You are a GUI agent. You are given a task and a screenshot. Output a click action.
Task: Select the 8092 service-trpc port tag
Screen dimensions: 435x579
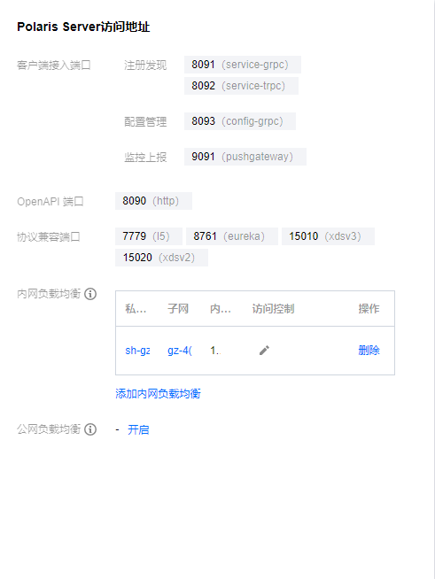coord(241,86)
